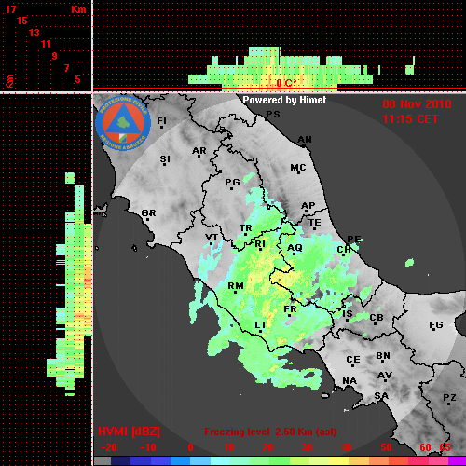Click the '60' dBZ scale value

(425, 447)
